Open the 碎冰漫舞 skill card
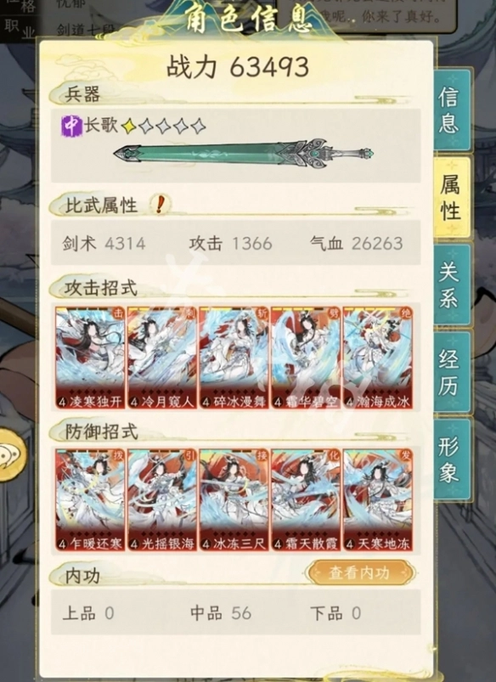Screen dimensions: 496x682 click(x=234, y=358)
